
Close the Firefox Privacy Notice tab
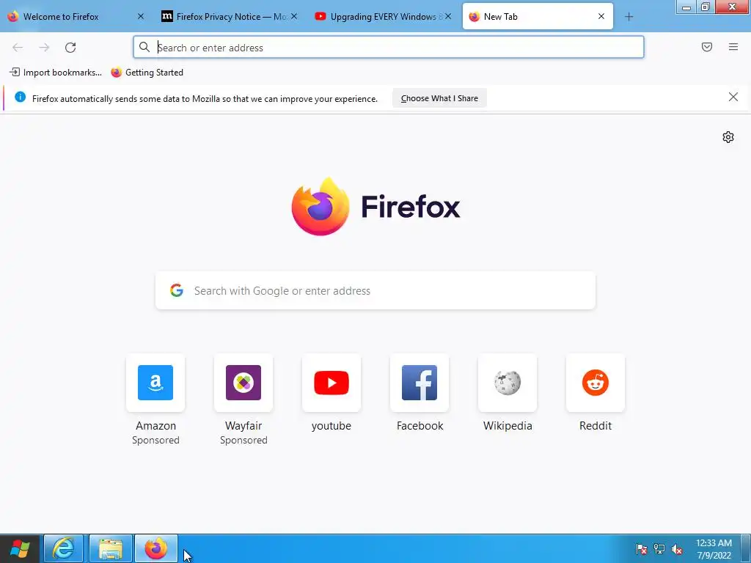[294, 16]
